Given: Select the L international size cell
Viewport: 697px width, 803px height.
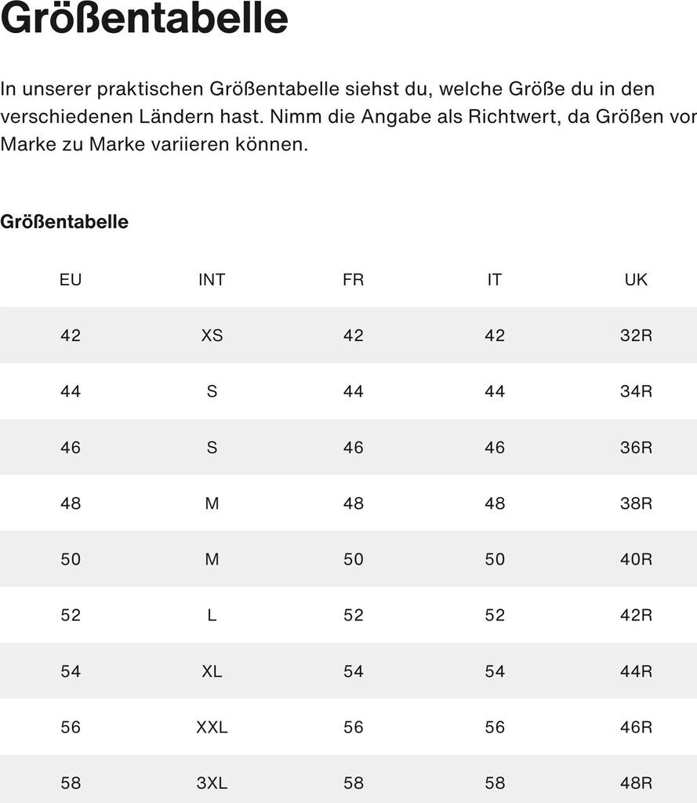Looking at the screenshot, I should click(212, 616).
